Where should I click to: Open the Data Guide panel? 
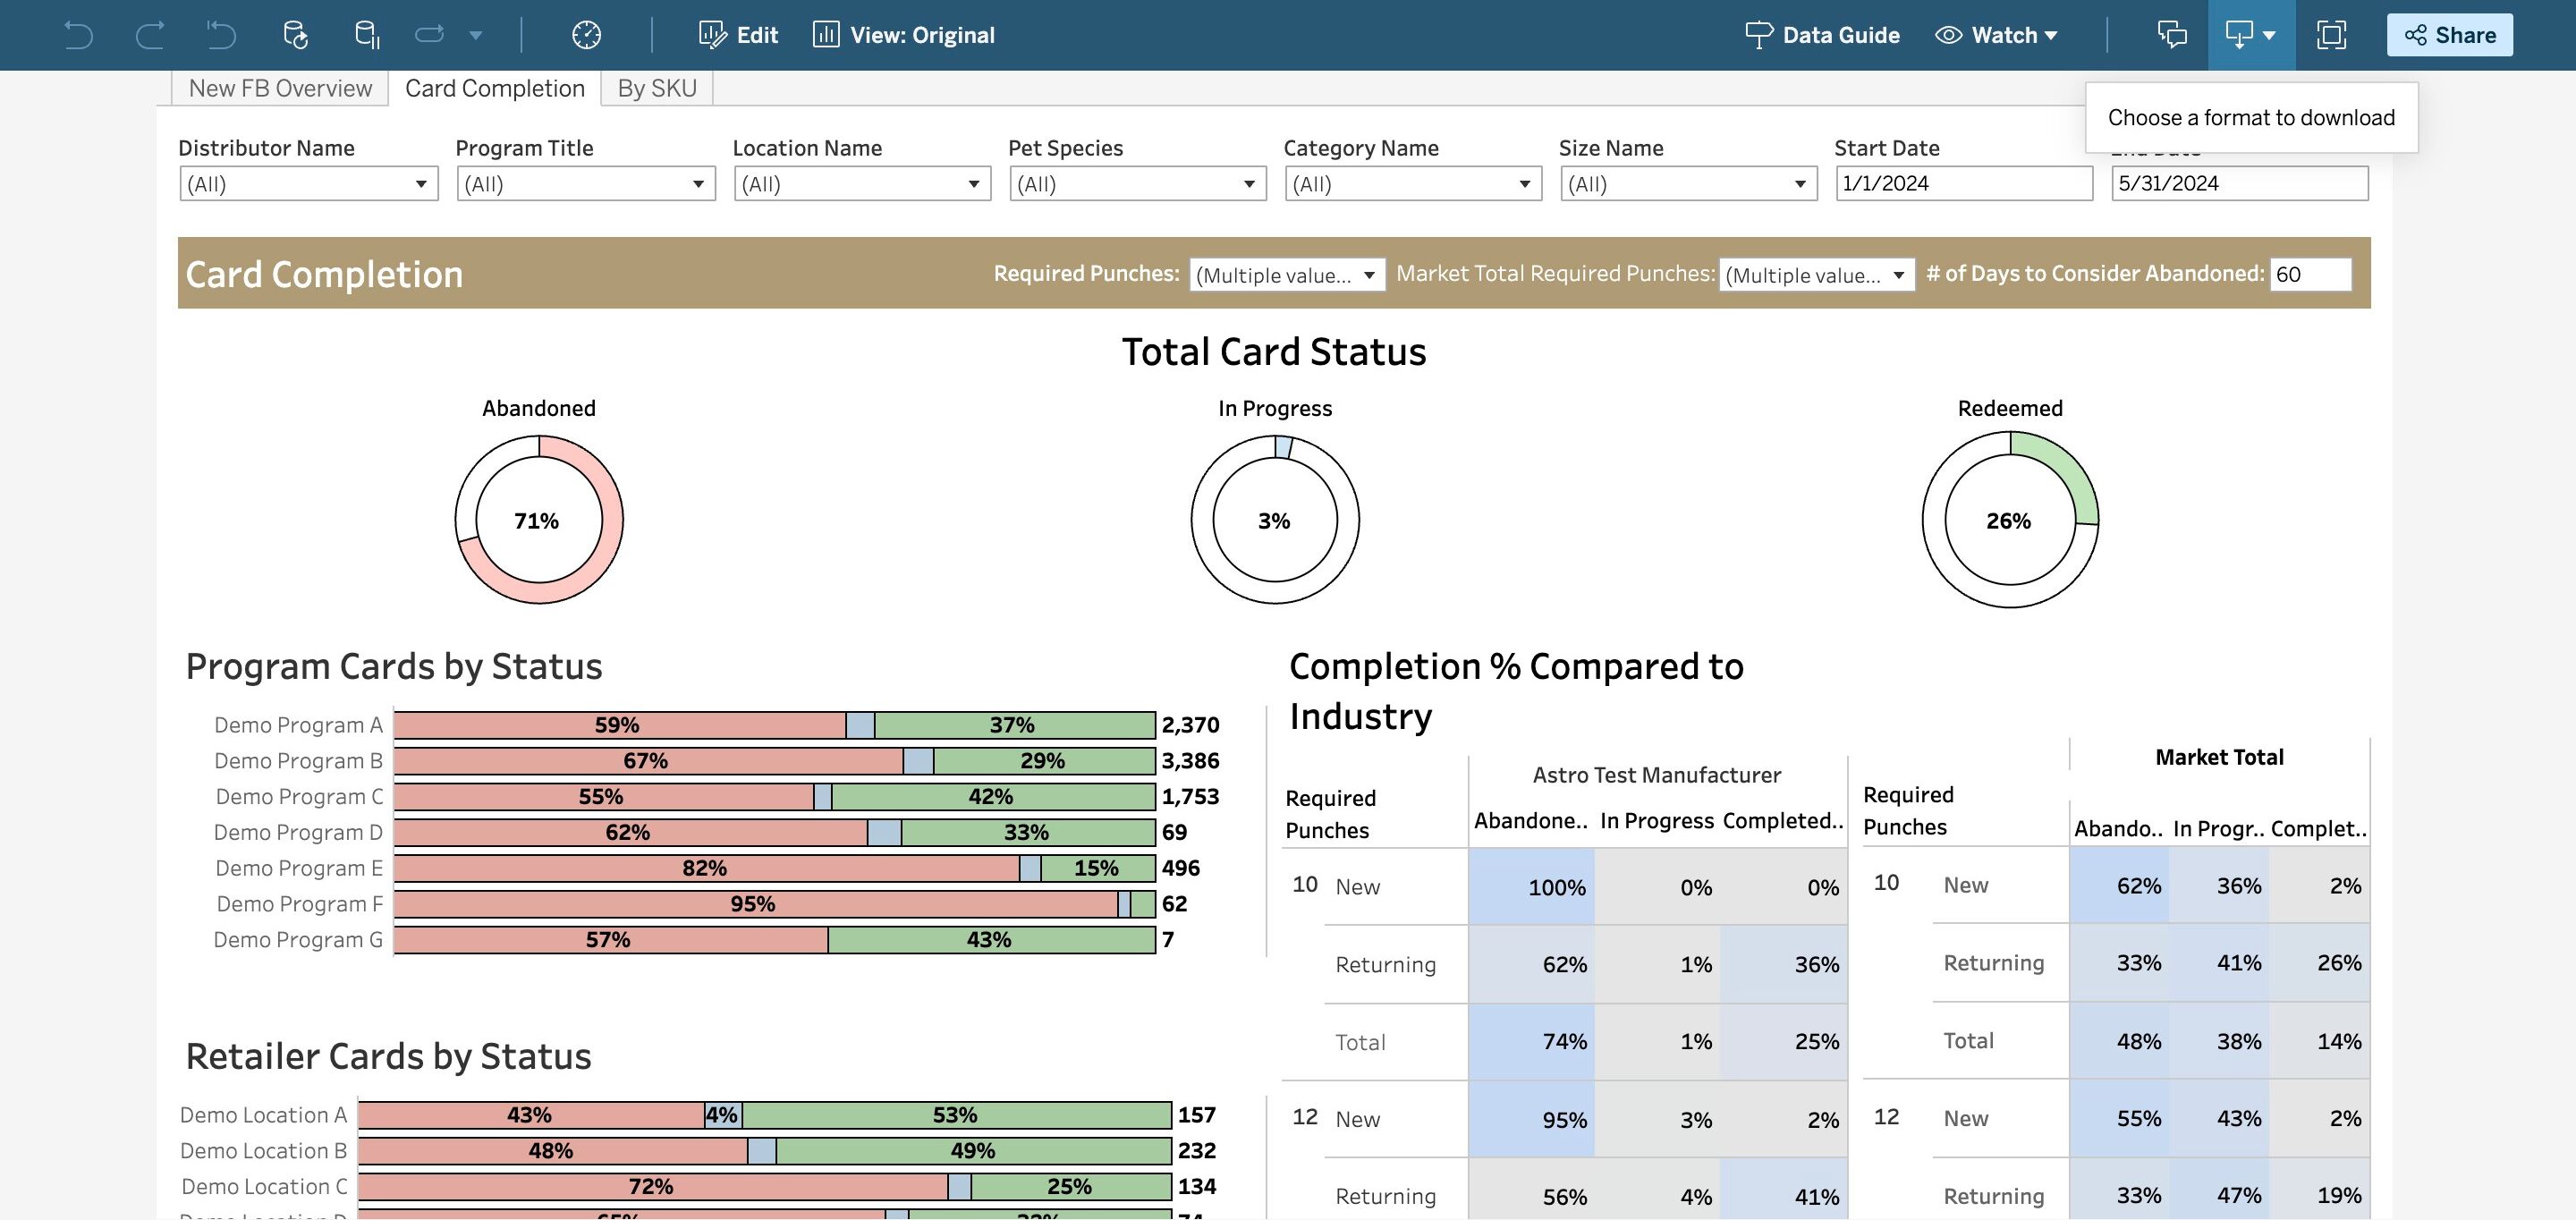pyautogui.click(x=1822, y=35)
